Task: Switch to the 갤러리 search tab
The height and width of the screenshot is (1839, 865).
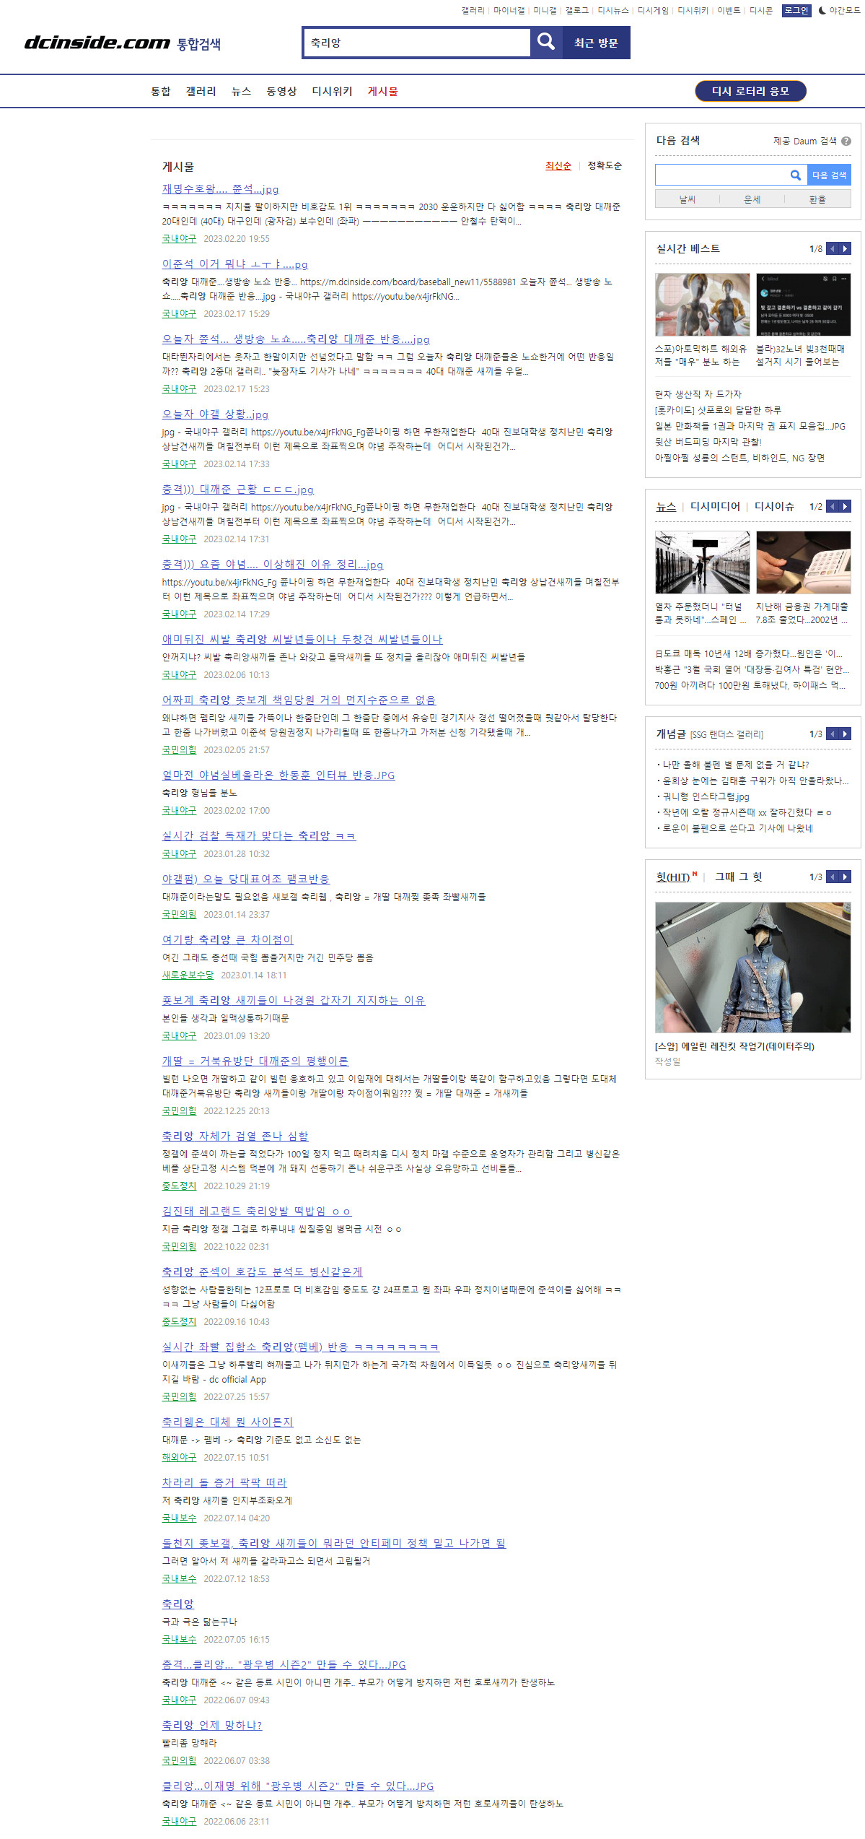Action: (x=201, y=91)
